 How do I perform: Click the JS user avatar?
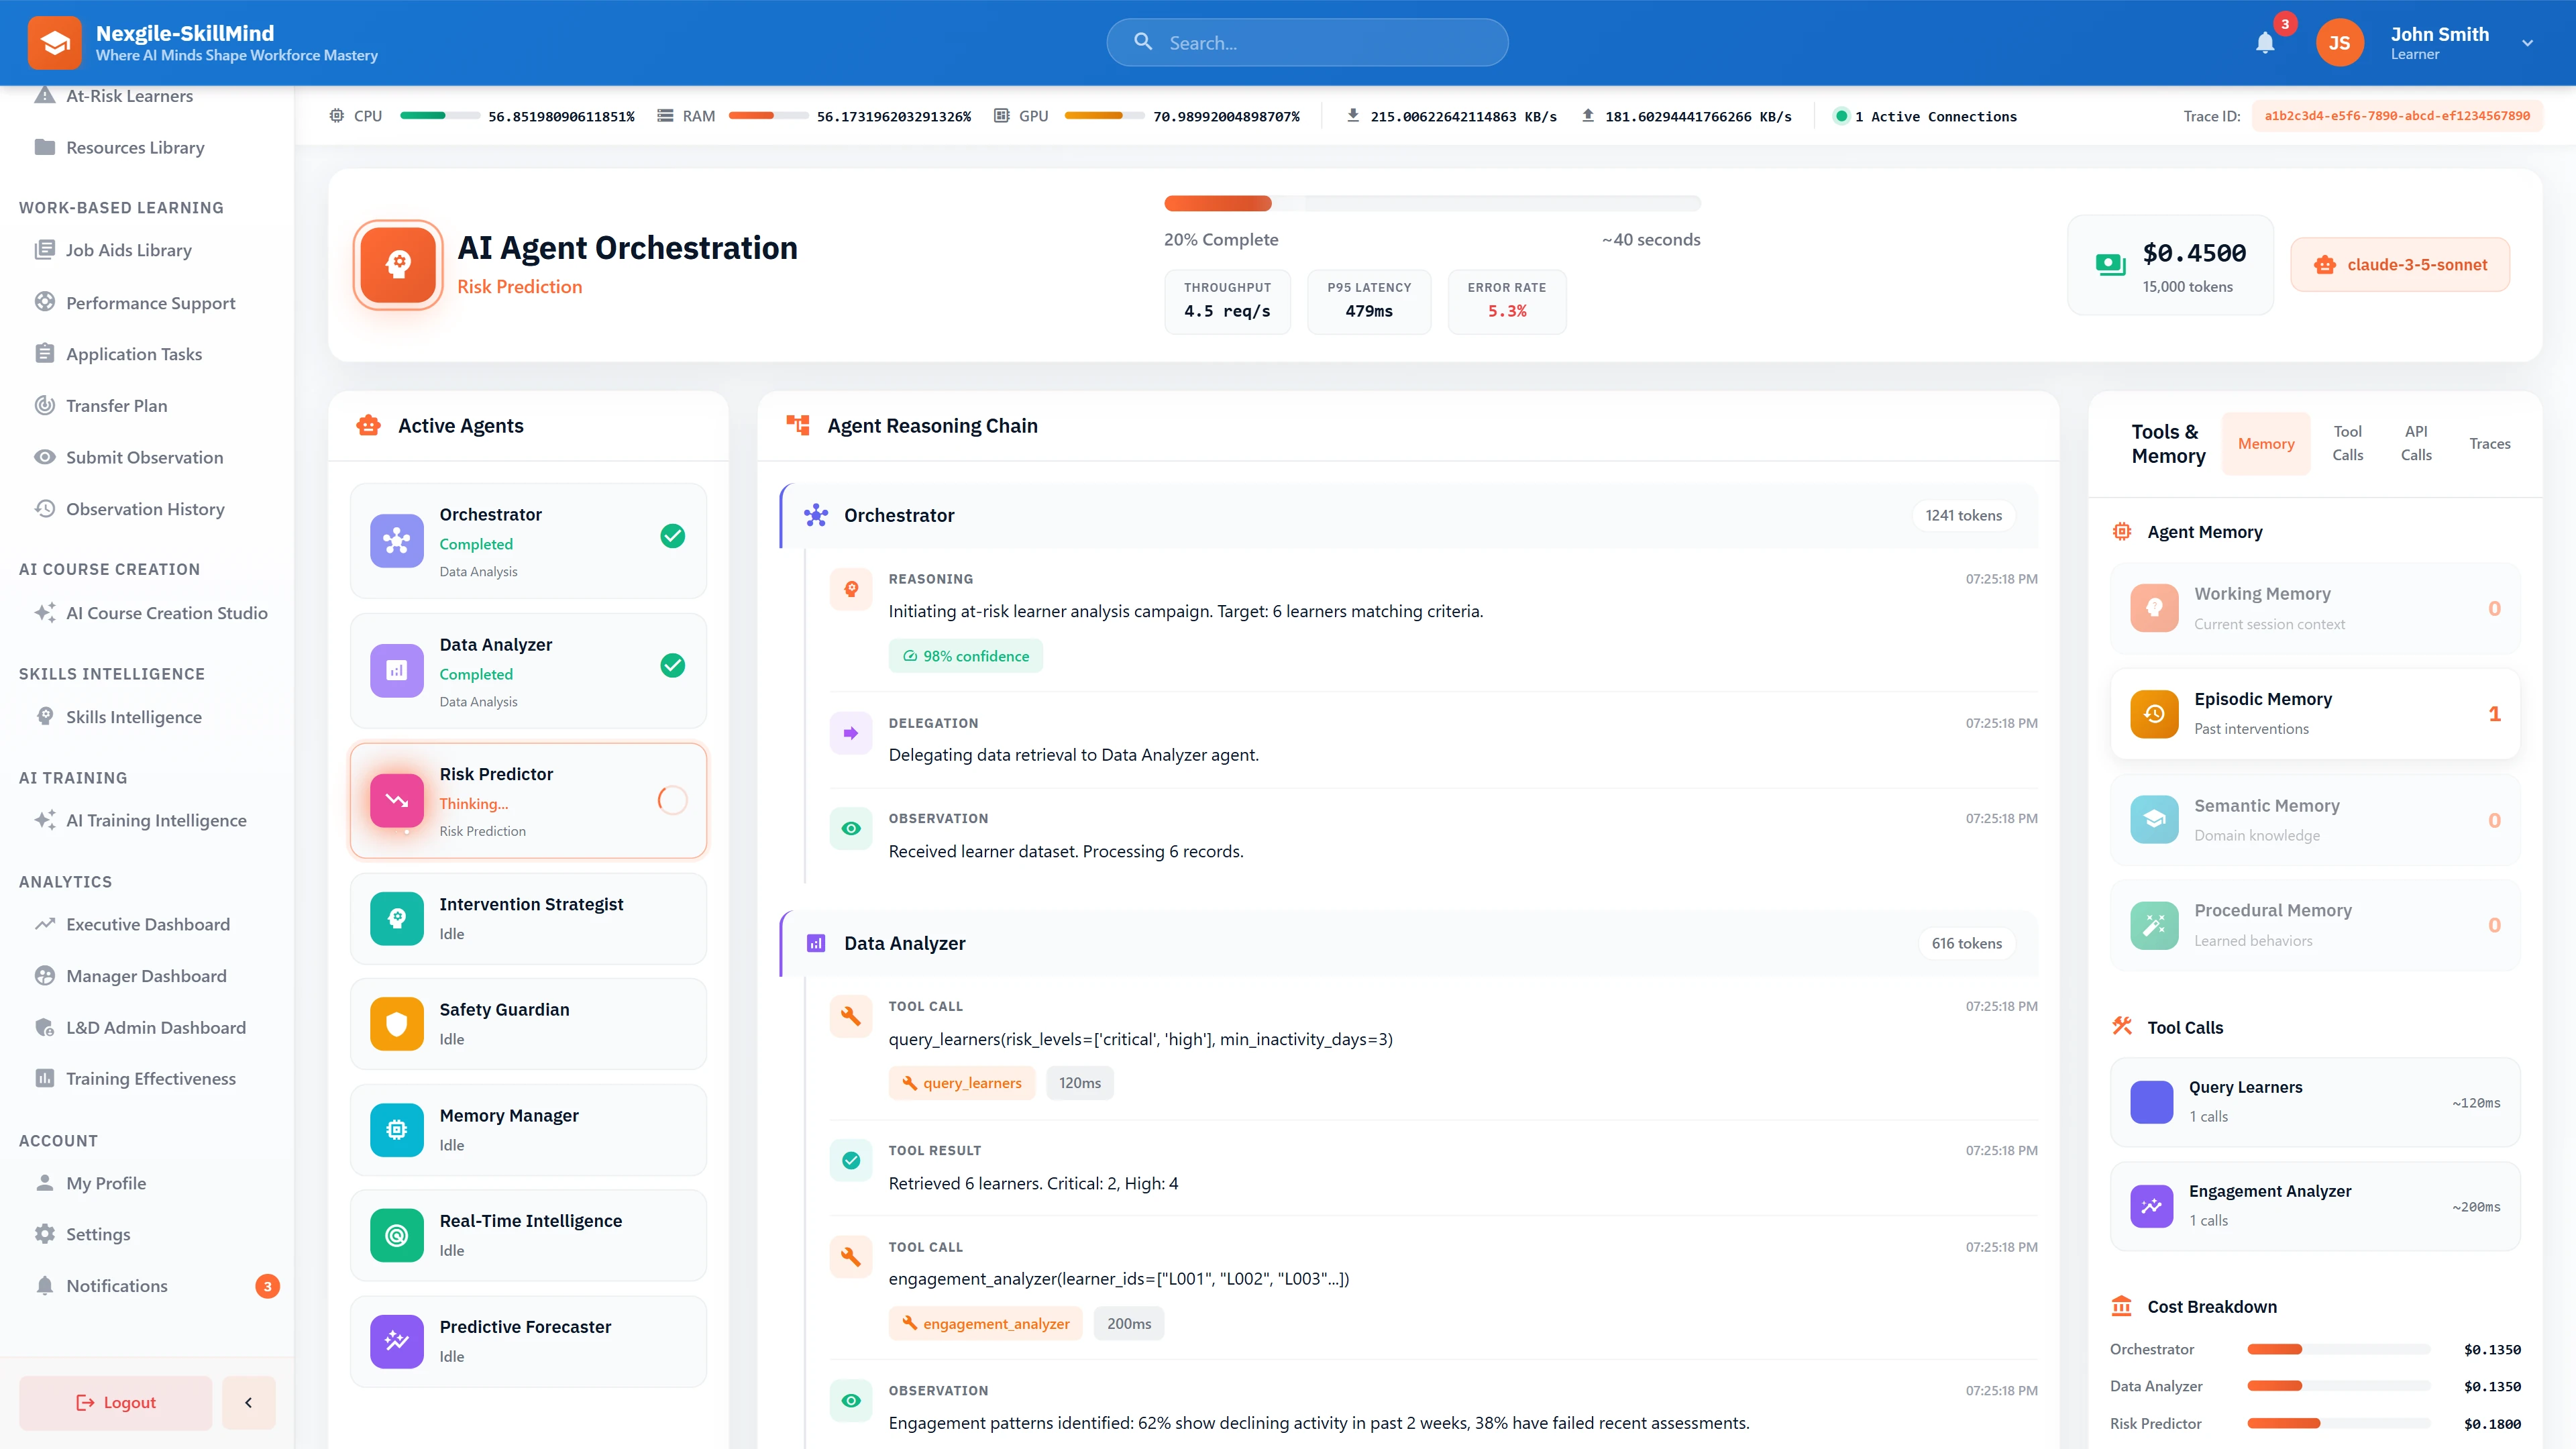click(2339, 42)
